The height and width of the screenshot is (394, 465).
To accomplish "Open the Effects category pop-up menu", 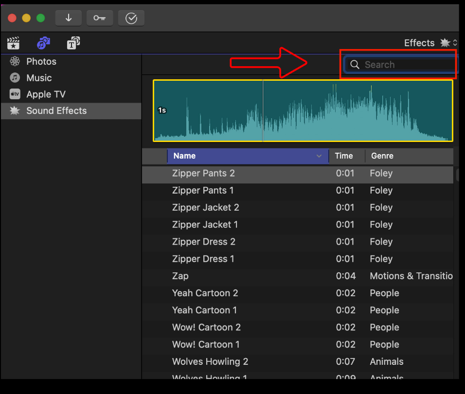I will 430,43.
